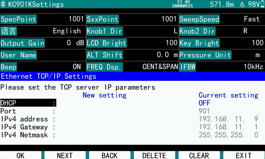
Task: Select the SxxPoint setting
Action: click(x=103, y=19)
